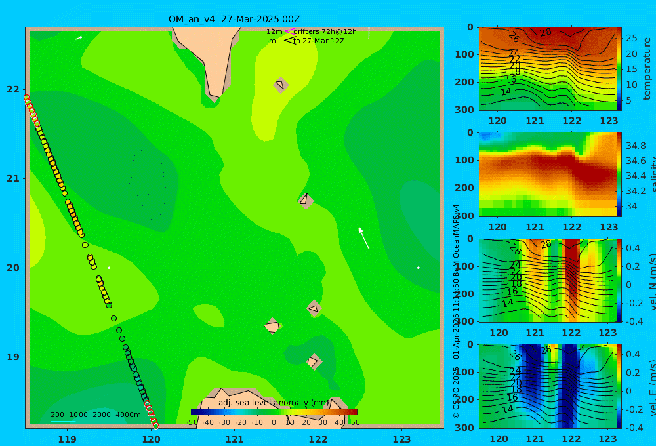Click latitude label 19 on the map axis
This screenshot has height=446, width=656.
(13, 357)
